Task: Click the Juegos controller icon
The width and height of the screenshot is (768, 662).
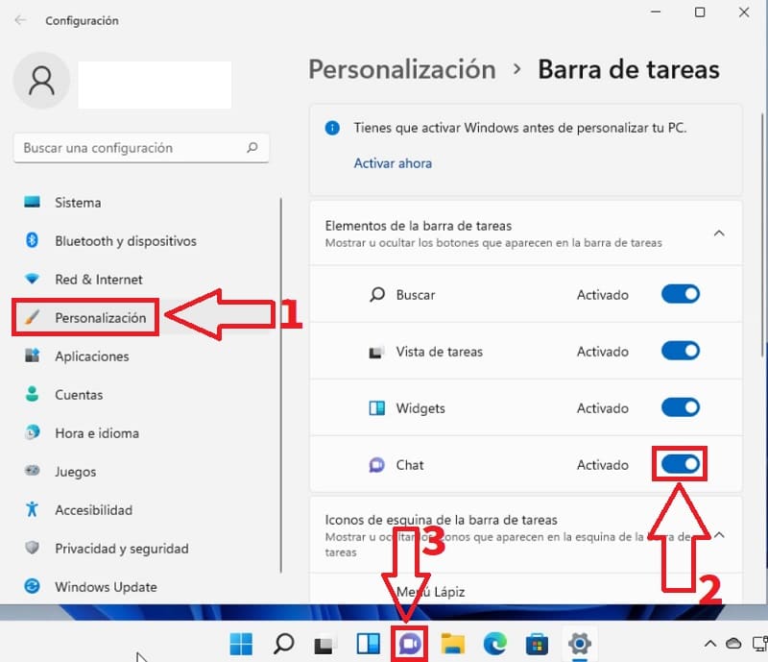Action: (32, 471)
